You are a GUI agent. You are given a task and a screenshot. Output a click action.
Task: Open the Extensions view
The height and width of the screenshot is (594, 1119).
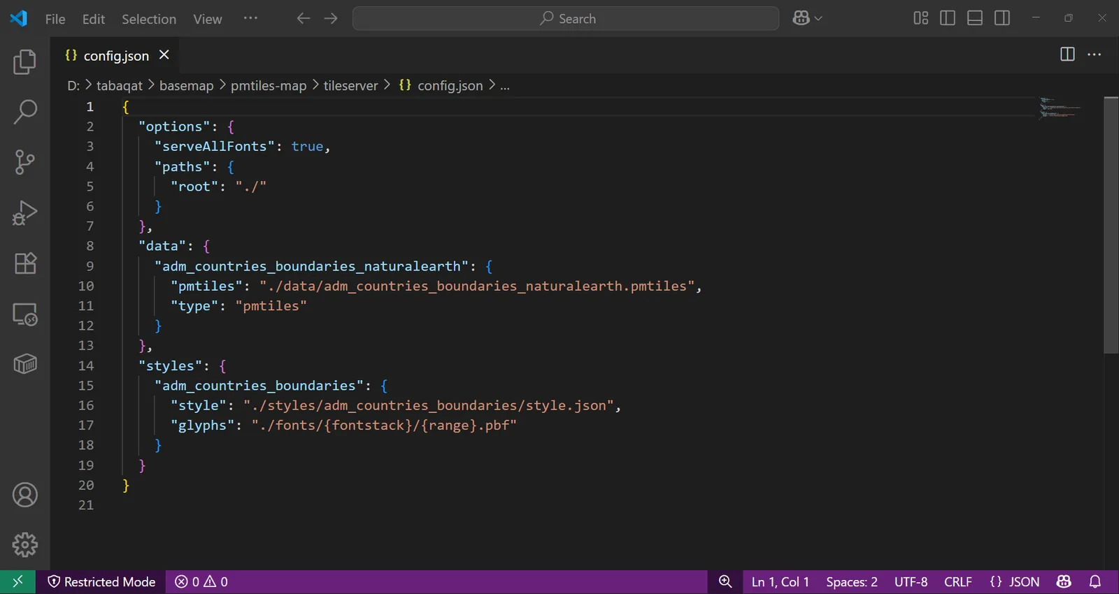click(x=24, y=263)
